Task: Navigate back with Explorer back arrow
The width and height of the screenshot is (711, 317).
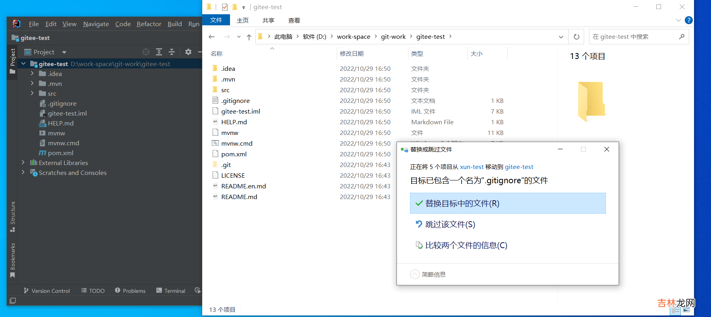Action: tap(212, 37)
